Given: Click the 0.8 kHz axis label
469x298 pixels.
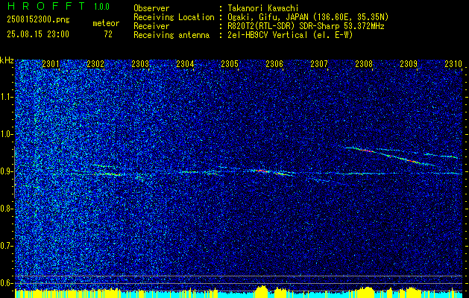Looking at the screenshot, I should click(7, 209).
